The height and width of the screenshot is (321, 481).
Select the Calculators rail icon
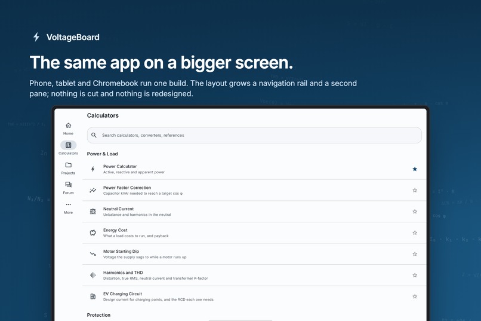[68, 145]
